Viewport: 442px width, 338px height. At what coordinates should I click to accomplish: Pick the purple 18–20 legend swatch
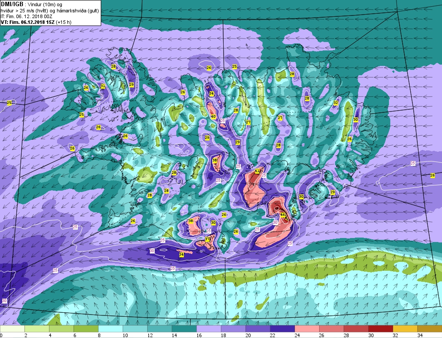click(233, 329)
